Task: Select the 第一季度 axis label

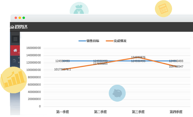Action: tap(63, 112)
